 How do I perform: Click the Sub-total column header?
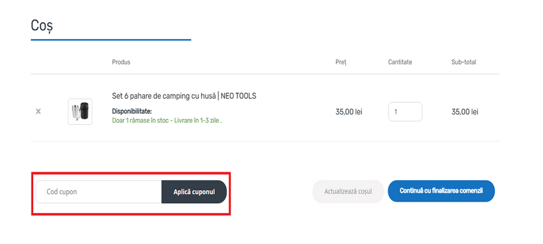point(463,62)
